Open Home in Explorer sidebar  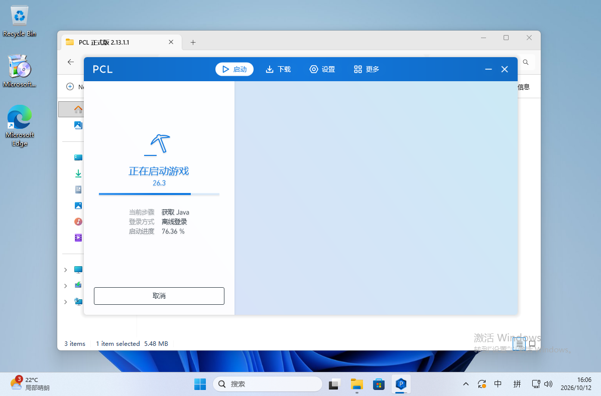coord(78,109)
